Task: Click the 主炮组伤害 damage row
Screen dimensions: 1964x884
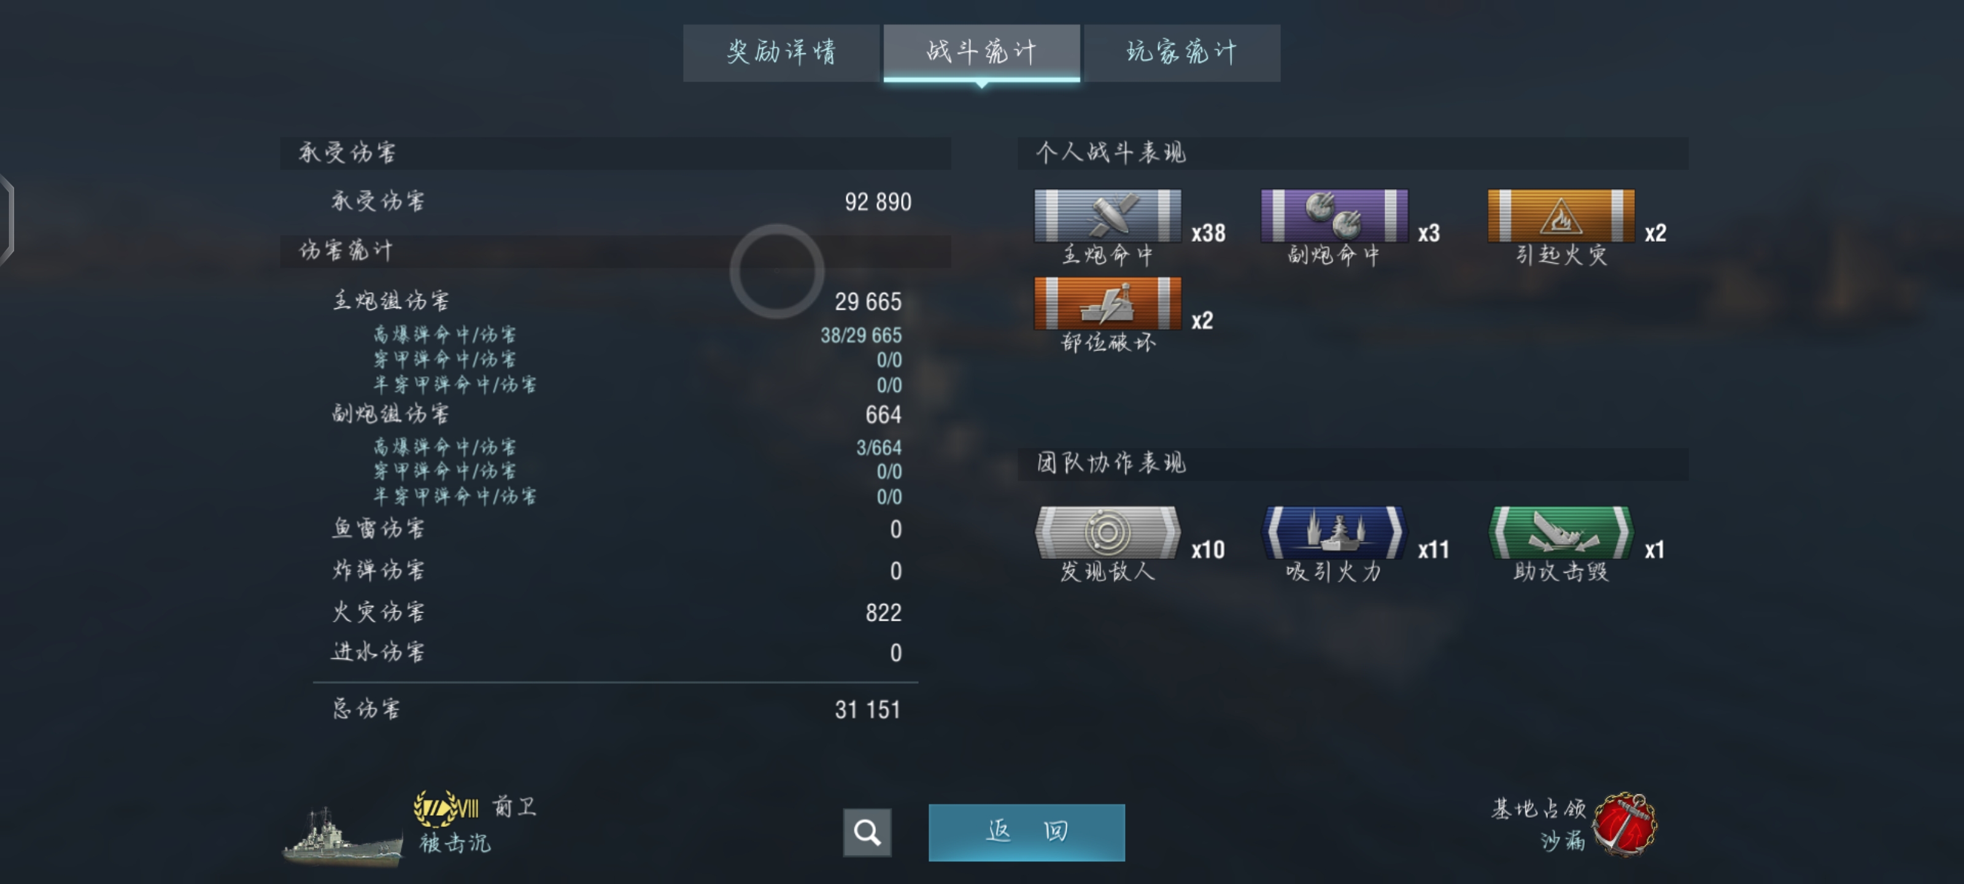Action: coord(616,301)
